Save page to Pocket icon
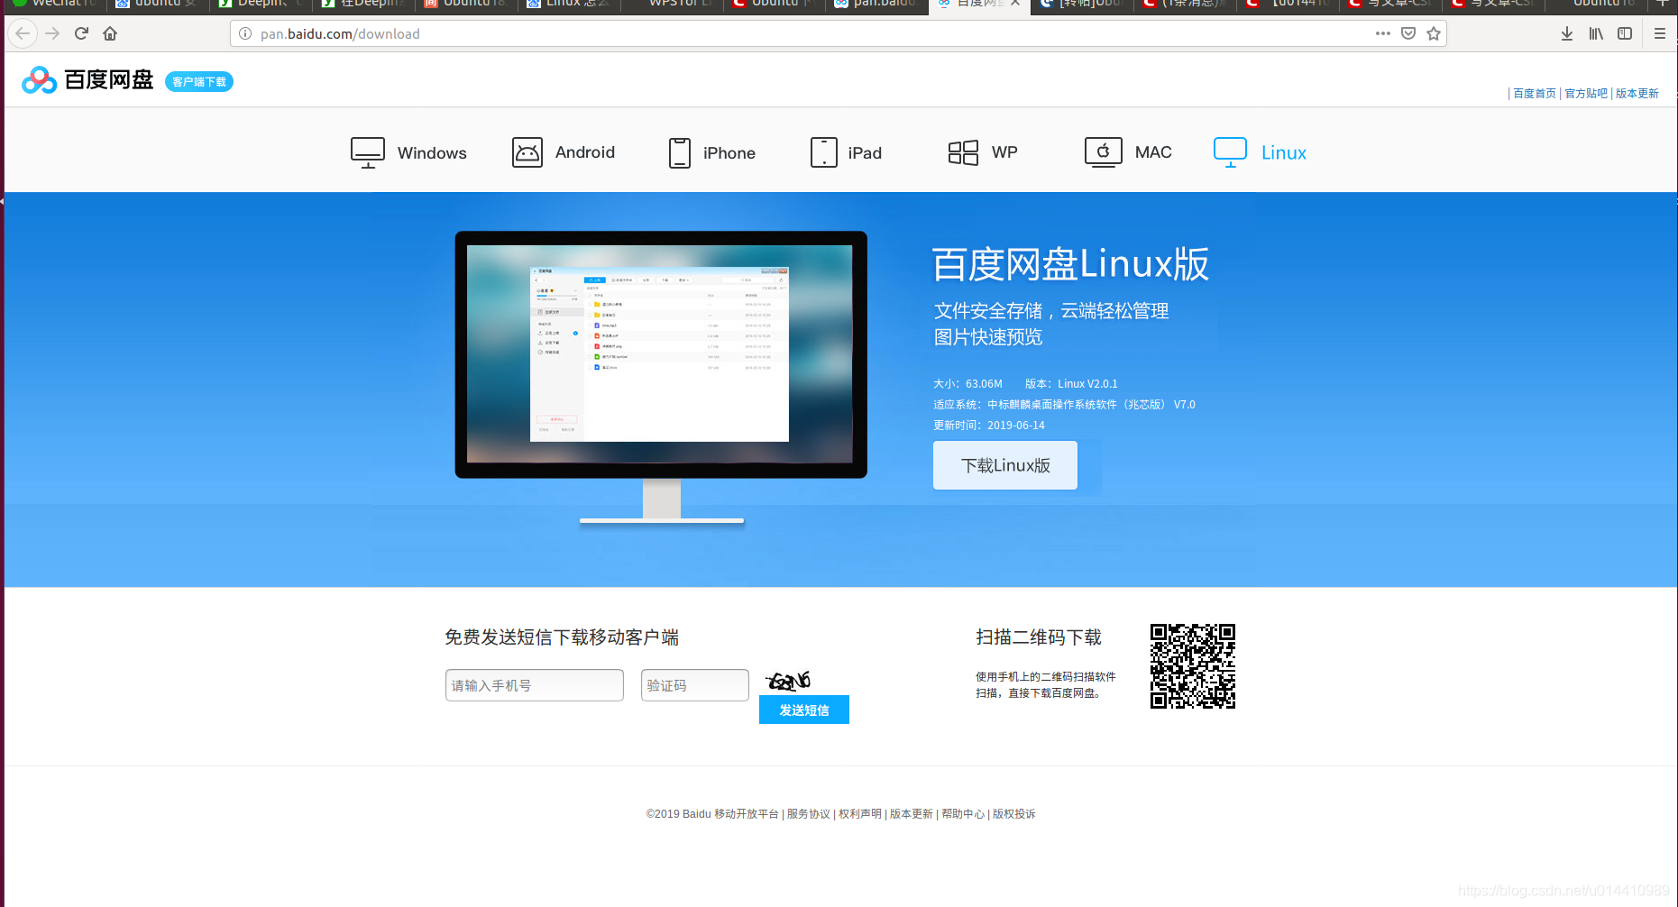 click(x=1408, y=34)
